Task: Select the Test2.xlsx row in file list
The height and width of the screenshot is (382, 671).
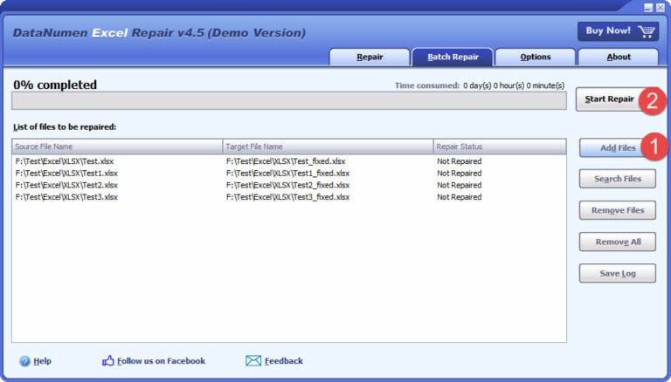Action: pyautogui.click(x=66, y=185)
